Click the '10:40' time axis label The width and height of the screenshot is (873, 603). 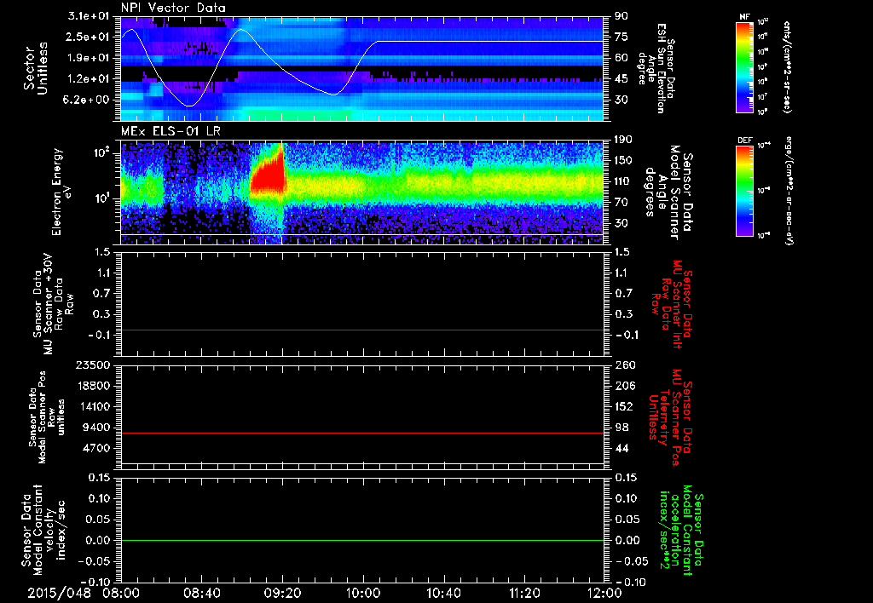tap(443, 593)
